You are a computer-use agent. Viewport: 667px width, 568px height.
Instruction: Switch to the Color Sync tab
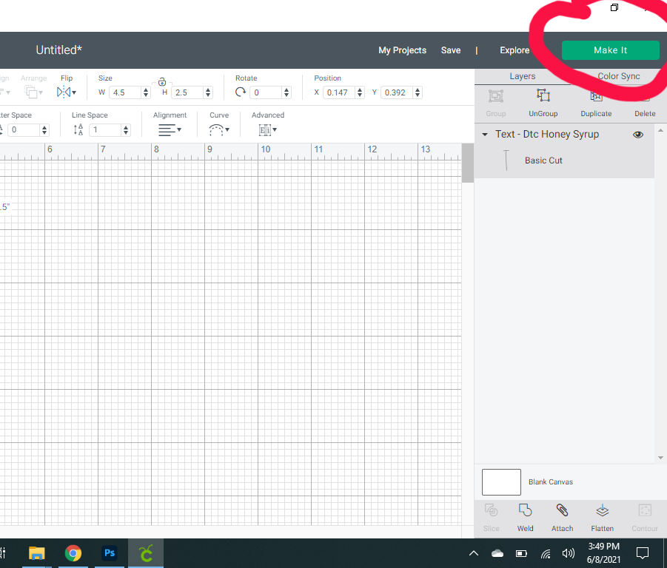coord(618,76)
